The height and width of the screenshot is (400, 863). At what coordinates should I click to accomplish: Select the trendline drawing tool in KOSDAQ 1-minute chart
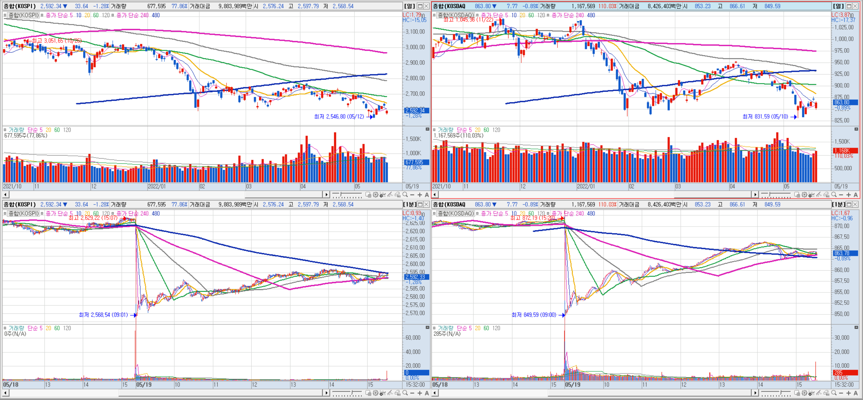pos(819,393)
